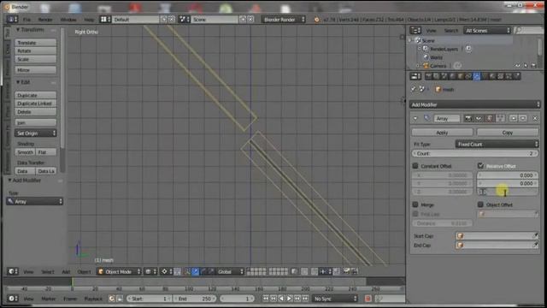Click the End Cap eyedropper icon
The image size is (547, 308).
535,246
